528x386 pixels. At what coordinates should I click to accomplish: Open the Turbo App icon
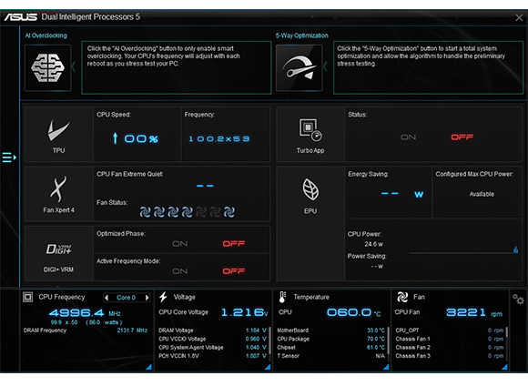pyautogui.click(x=310, y=129)
